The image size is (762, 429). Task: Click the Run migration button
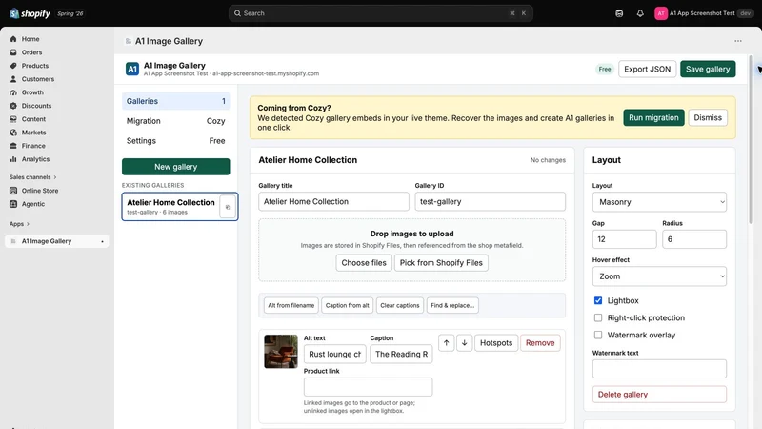click(x=653, y=117)
